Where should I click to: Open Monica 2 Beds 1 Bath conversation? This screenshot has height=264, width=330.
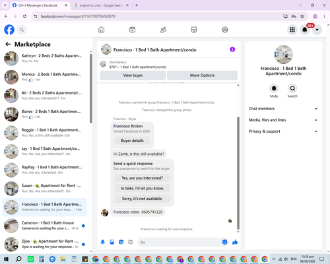(45, 77)
